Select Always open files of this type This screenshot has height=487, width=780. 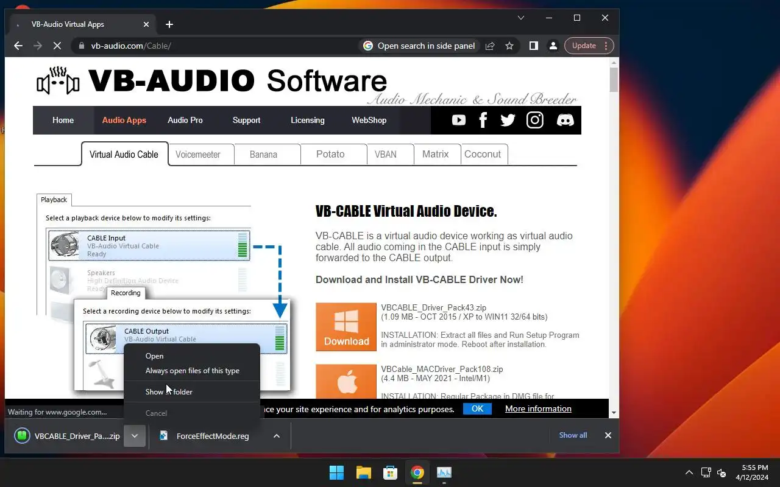click(192, 371)
